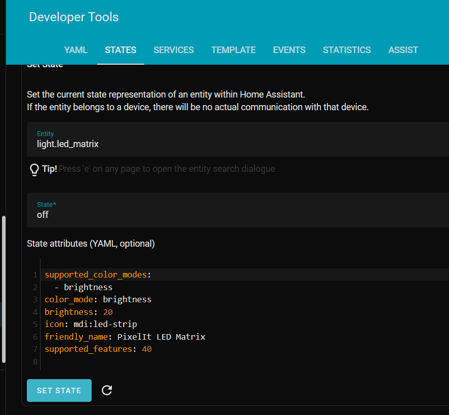449x415 pixels.
Task: Click the supported_features value 40
Action: pos(146,349)
